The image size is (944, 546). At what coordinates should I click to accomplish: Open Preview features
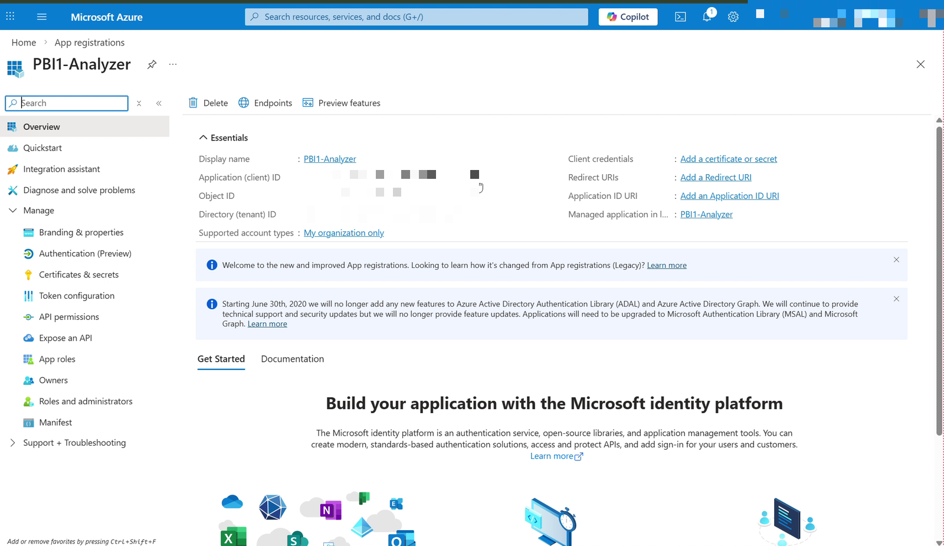tap(342, 103)
